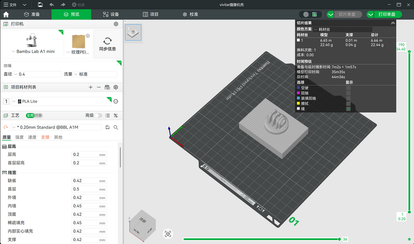Click the search process settings magnifier icon
The width and height of the screenshot is (414, 244).
pyautogui.click(x=116, y=127)
